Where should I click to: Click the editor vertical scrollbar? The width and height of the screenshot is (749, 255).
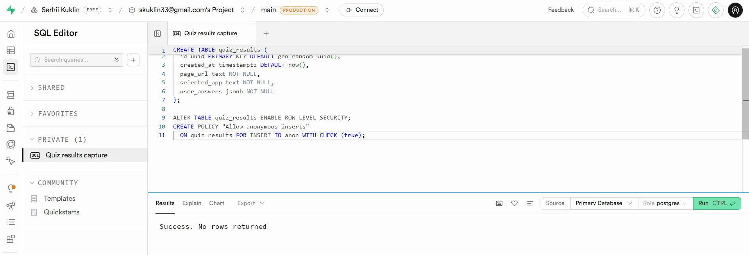[745, 94]
